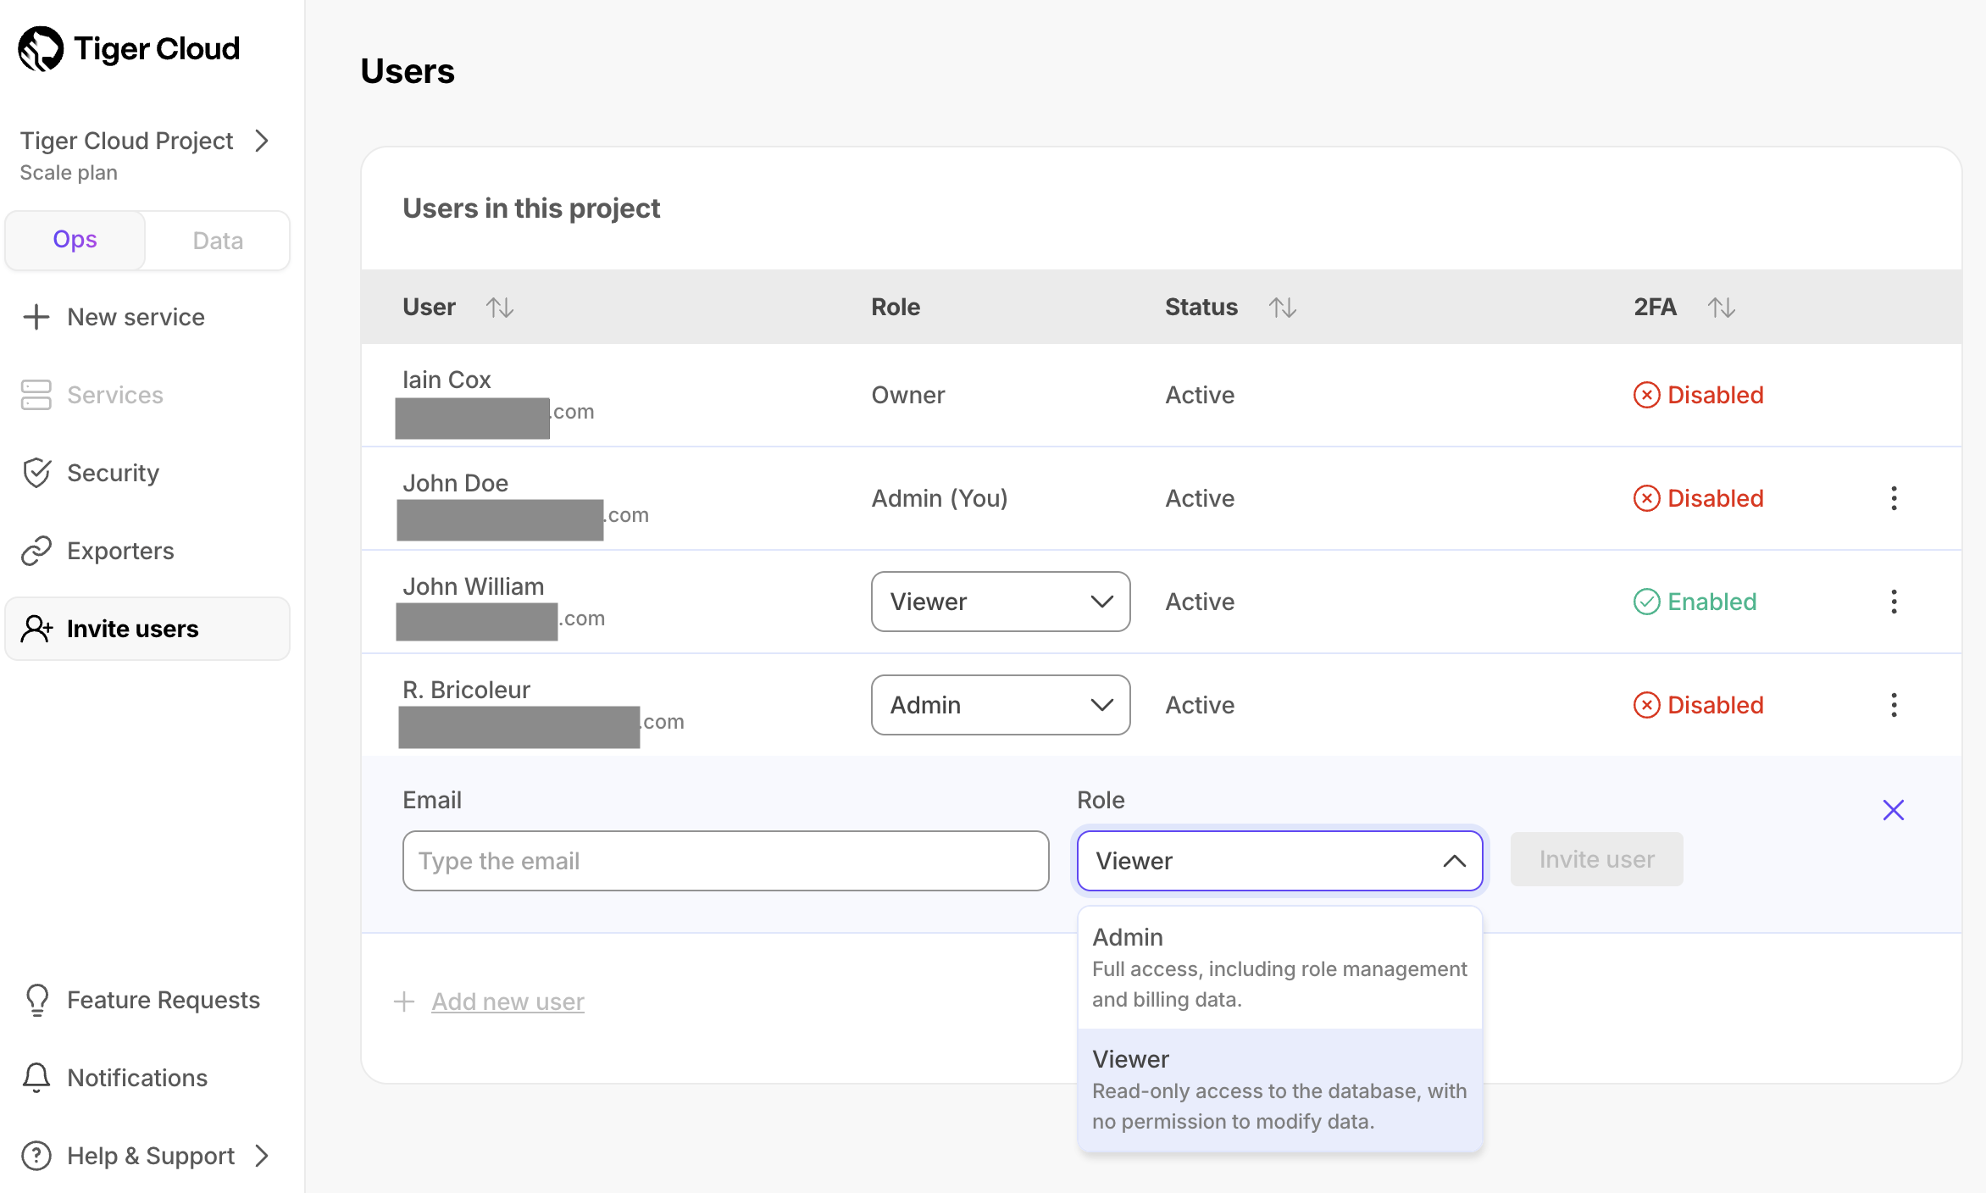The image size is (1986, 1193).
Task: Open Services via its server icon
Action: click(x=36, y=395)
